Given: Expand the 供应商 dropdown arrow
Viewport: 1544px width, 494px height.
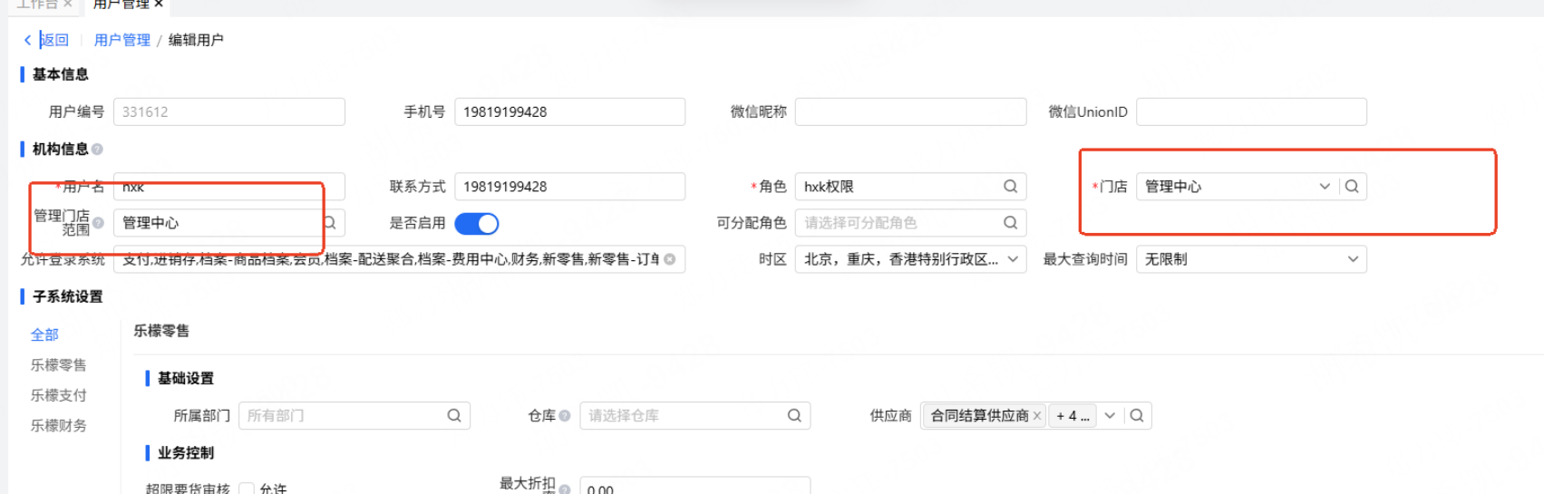Looking at the screenshot, I should [x=1110, y=415].
